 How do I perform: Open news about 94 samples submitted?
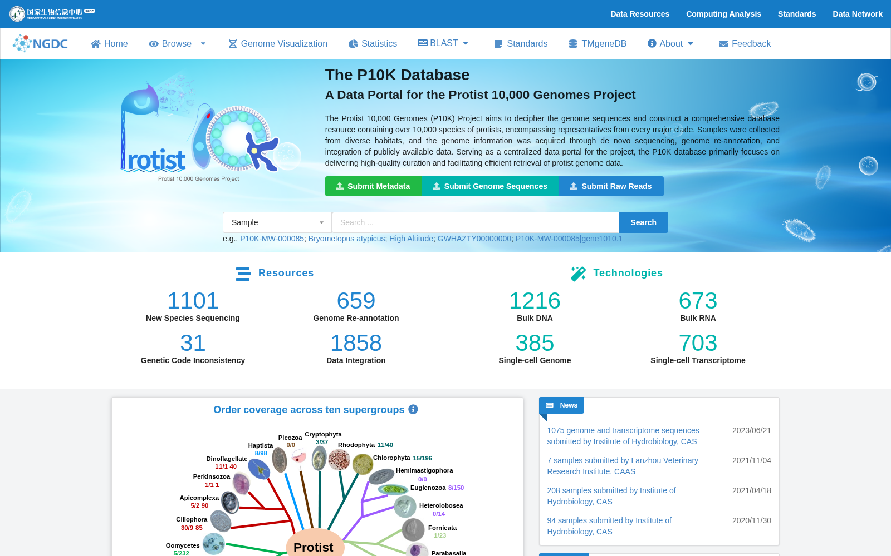[x=609, y=526]
